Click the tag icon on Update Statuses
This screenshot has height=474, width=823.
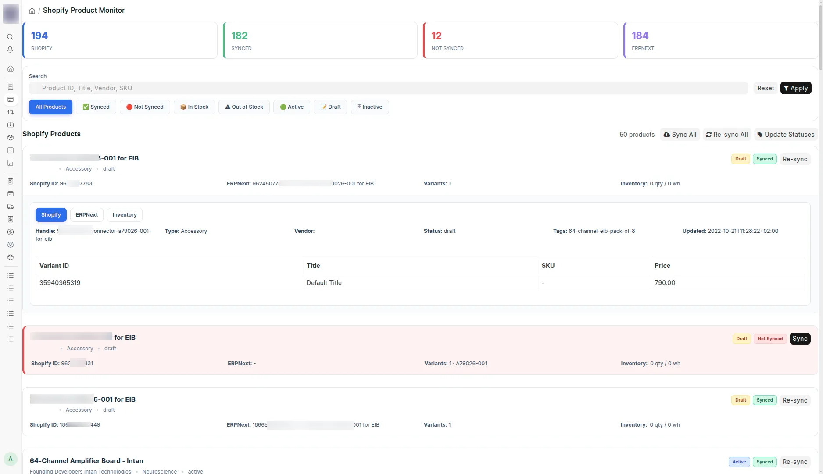760,135
